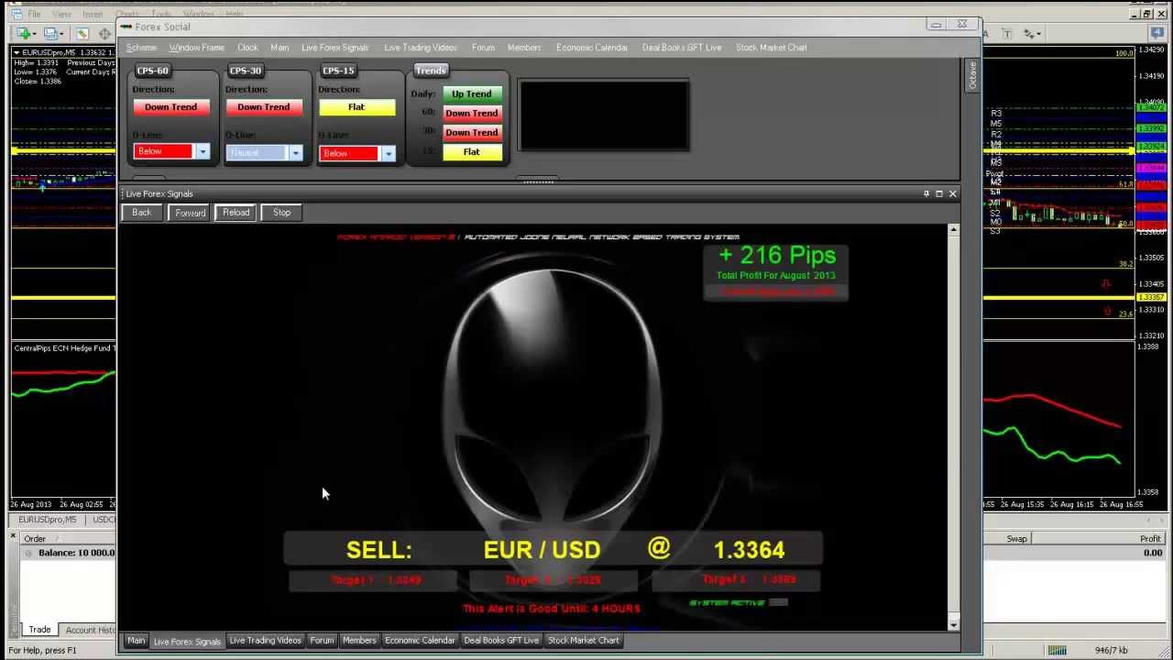Select the Trade tab in MetaTrader terminal

(x=39, y=630)
